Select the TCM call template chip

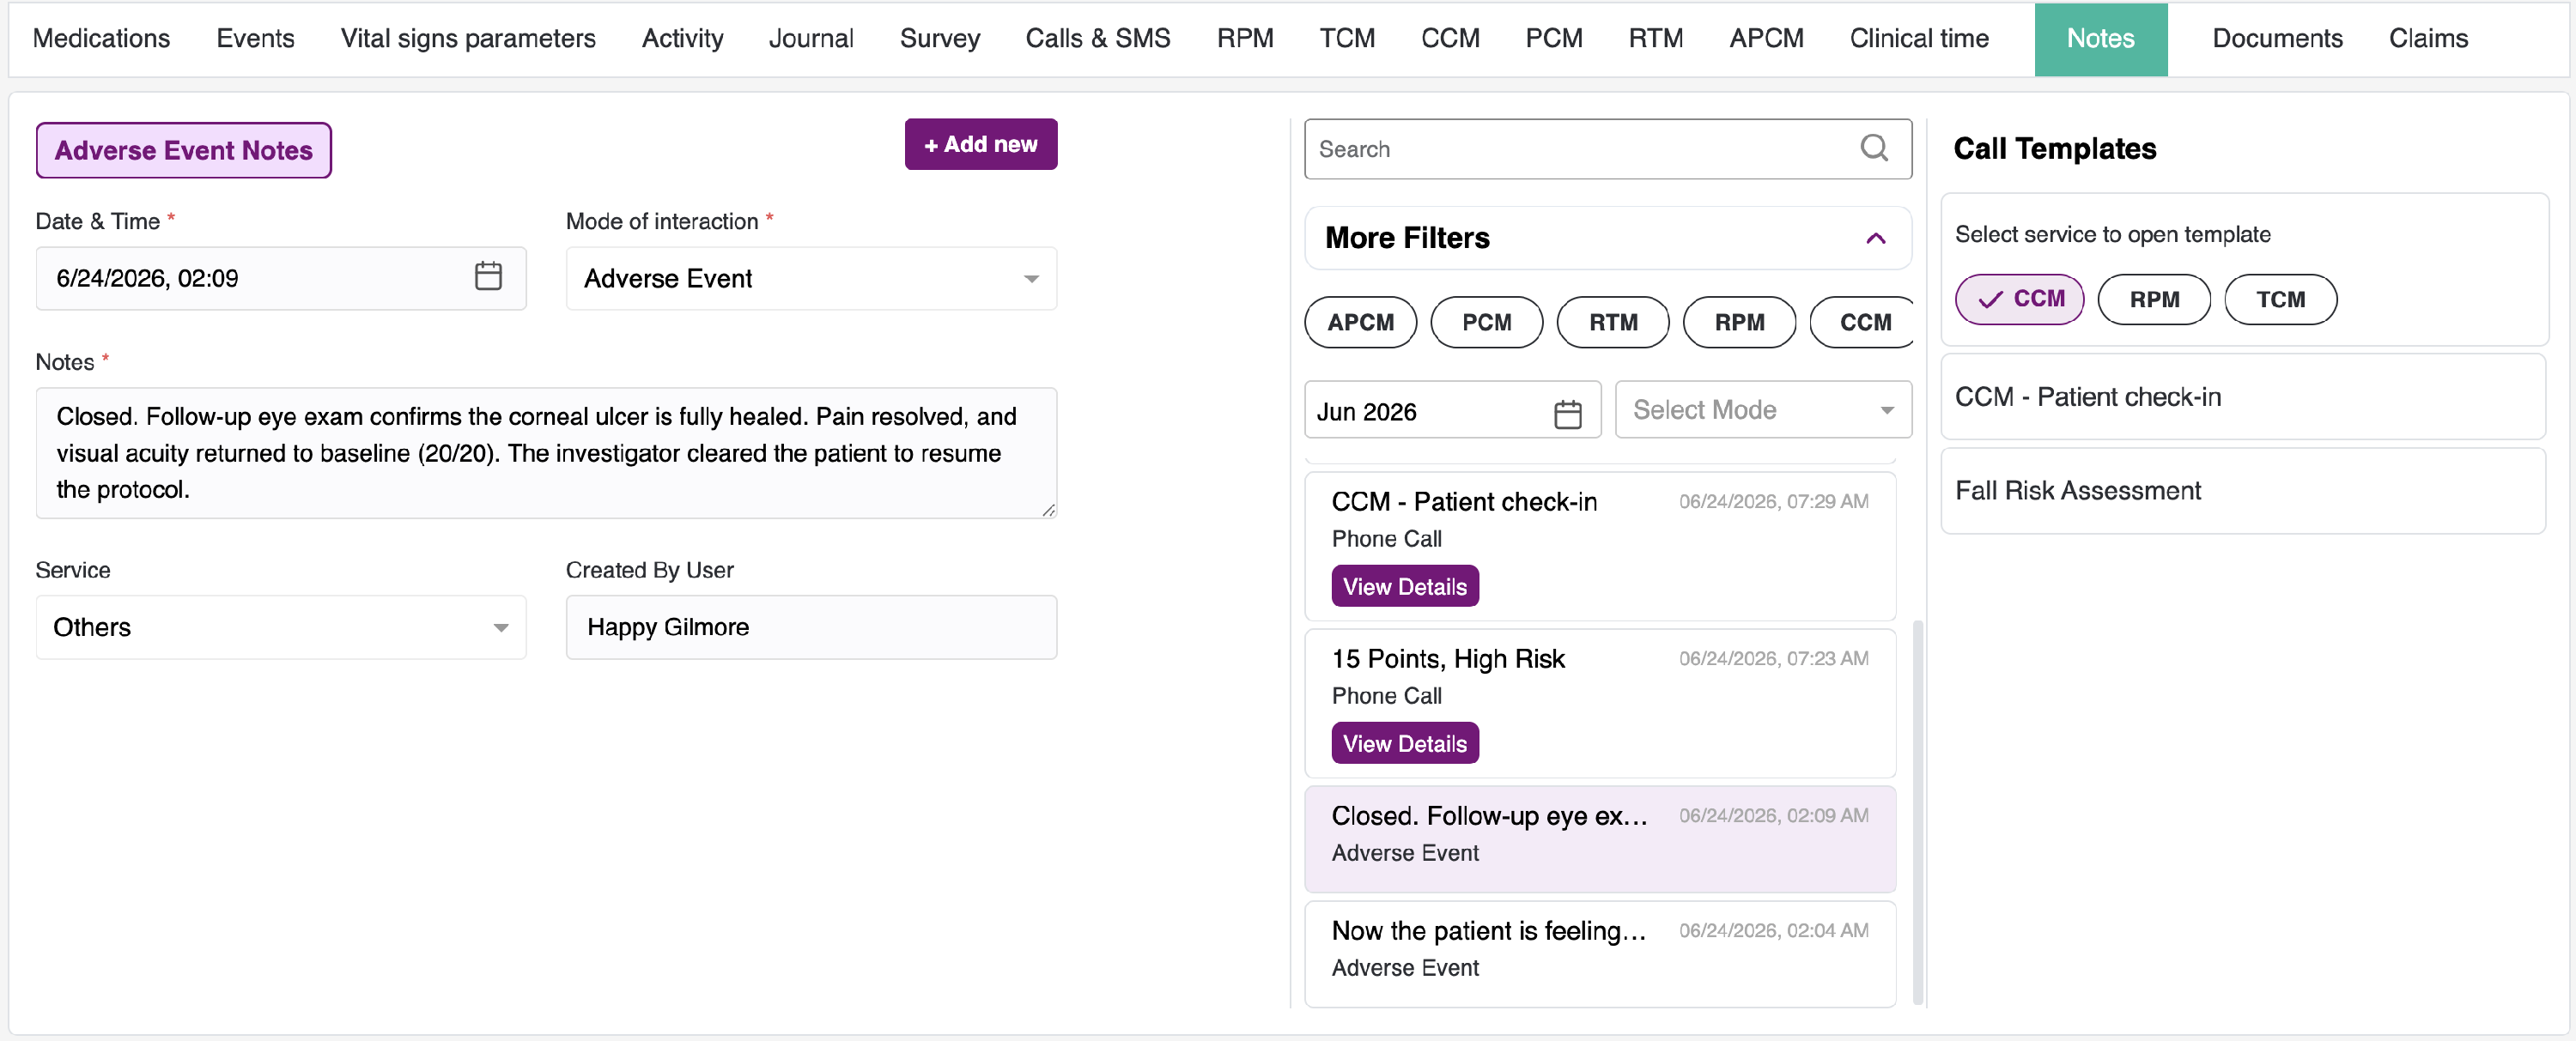(2280, 300)
